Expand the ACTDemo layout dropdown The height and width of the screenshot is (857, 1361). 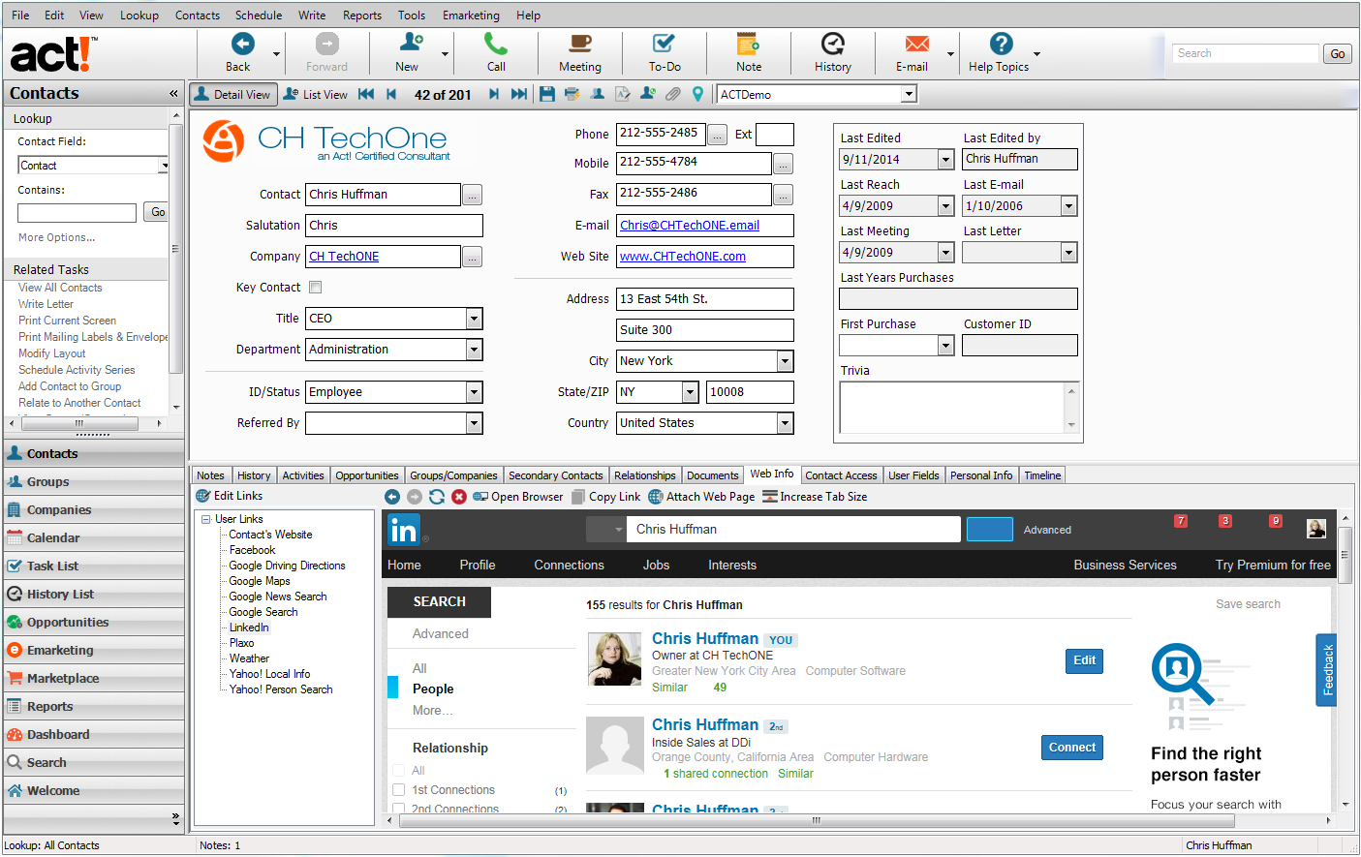coord(909,94)
